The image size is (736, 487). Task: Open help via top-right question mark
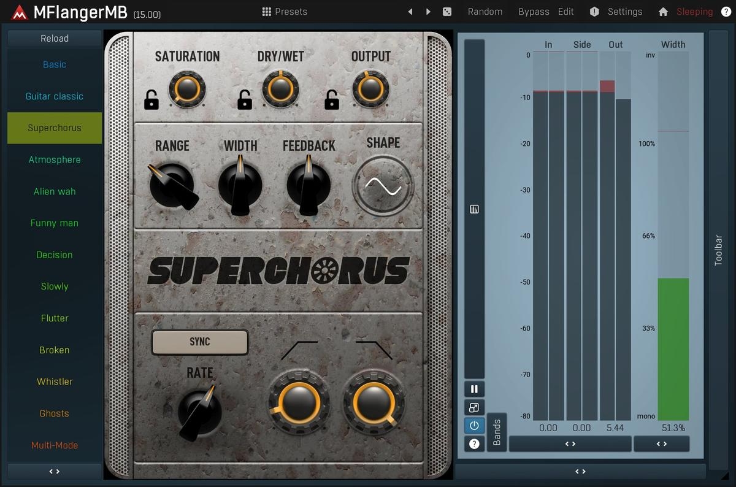click(x=726, y=12)
